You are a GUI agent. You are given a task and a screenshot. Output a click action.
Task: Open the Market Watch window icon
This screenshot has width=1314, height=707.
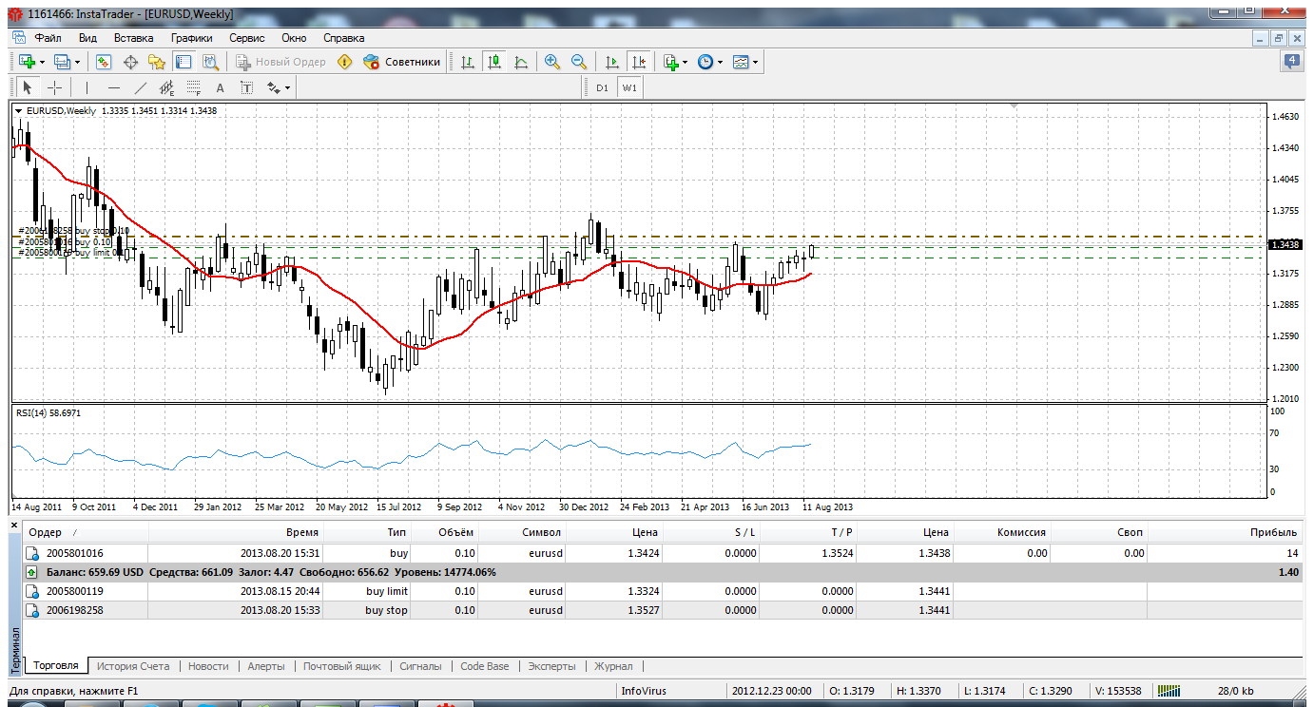105,62
